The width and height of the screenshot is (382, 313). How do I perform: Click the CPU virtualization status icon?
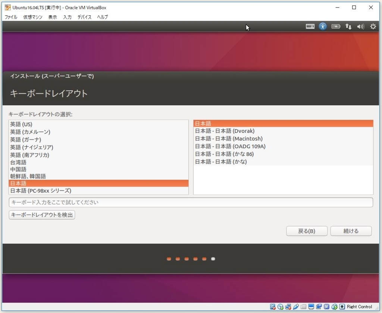coord(326,307)
